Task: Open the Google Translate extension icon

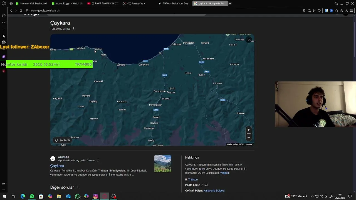Action: (x=326, y=11)
